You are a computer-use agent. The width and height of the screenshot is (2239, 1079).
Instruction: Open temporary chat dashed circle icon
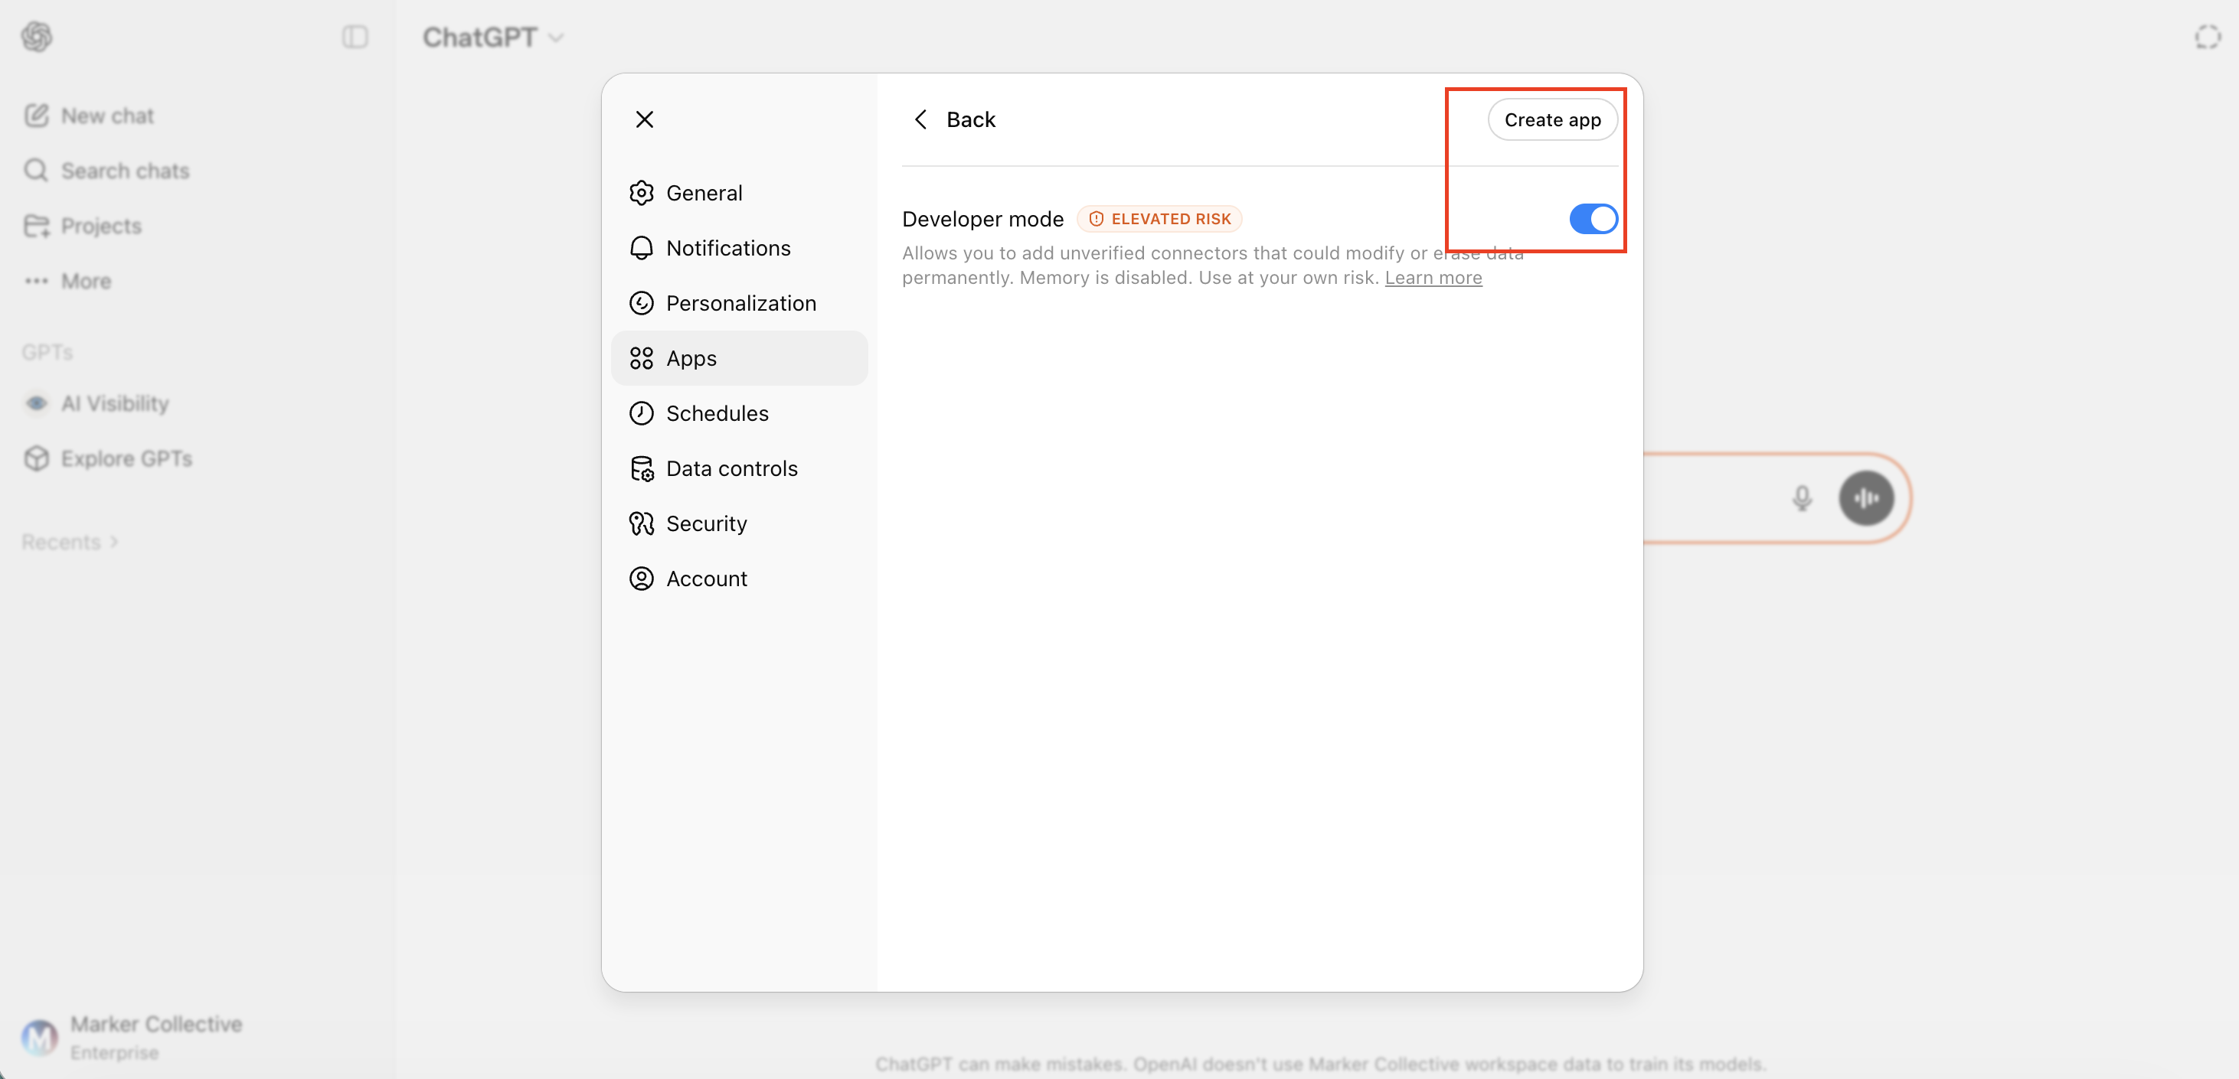[x=2207, y=37]
